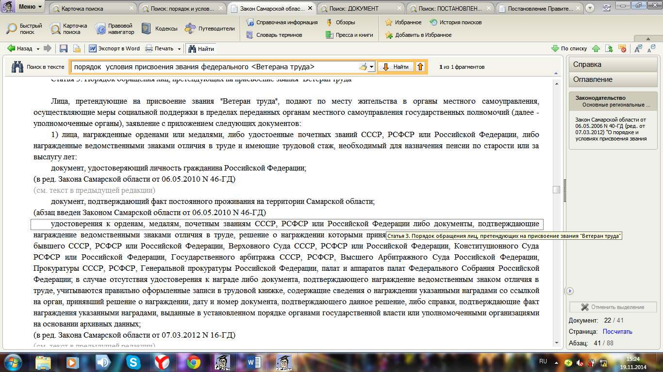The width and height of the screenshot is (663, 372).
Task: Click Отменить выделение button
Action: [x=613, y=307]
